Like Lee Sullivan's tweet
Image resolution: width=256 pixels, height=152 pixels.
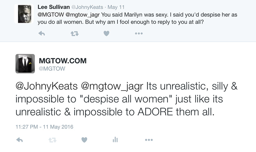coord(106,34)
